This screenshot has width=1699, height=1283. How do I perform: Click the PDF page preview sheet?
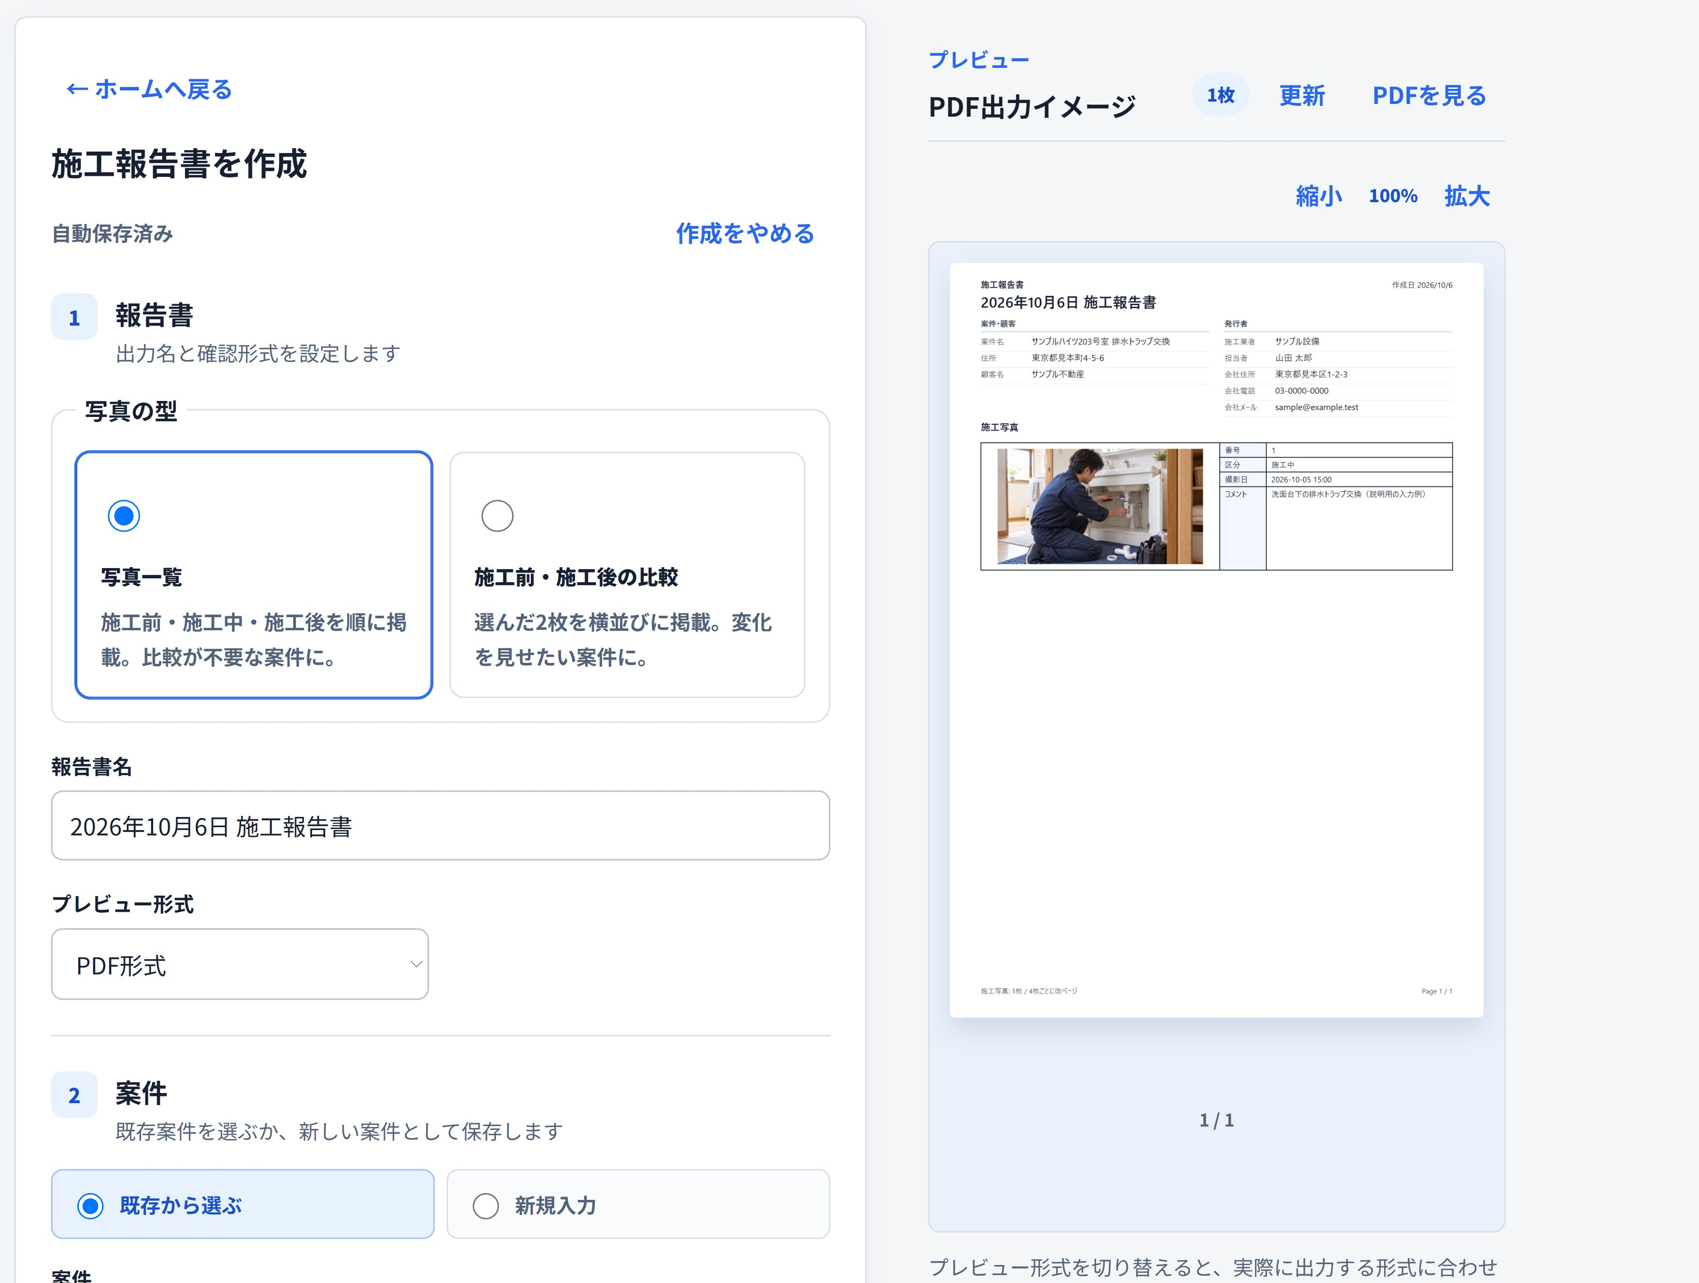tap(1216, 641)
